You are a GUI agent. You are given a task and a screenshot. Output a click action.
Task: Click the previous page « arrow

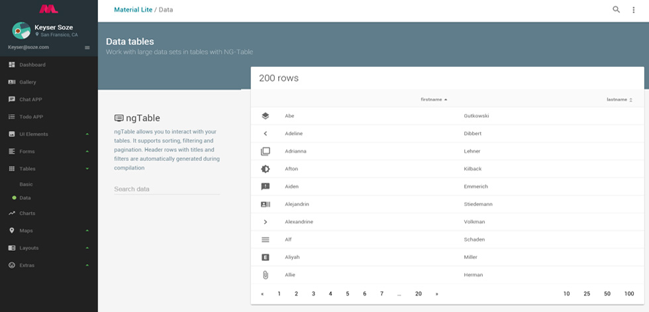tap(262, 294)
